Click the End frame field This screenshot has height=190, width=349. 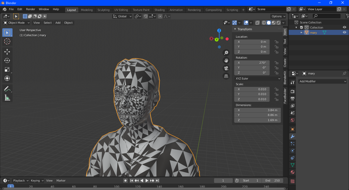tap(272, 181)
